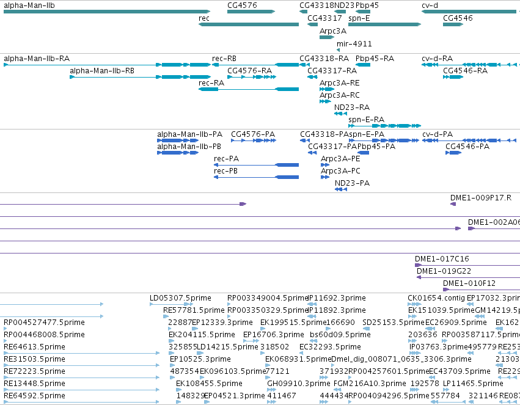Click the ND23-PA protein label

352,183
